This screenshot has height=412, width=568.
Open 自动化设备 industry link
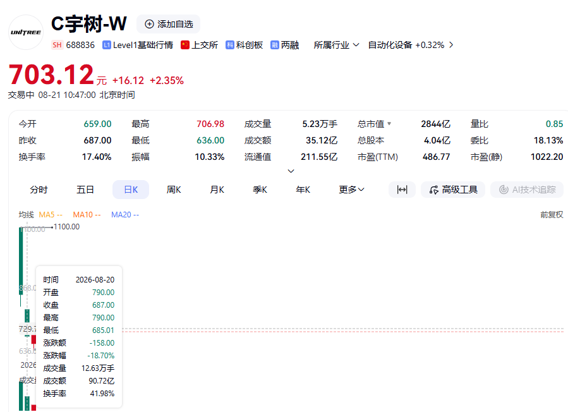[390, 45]
